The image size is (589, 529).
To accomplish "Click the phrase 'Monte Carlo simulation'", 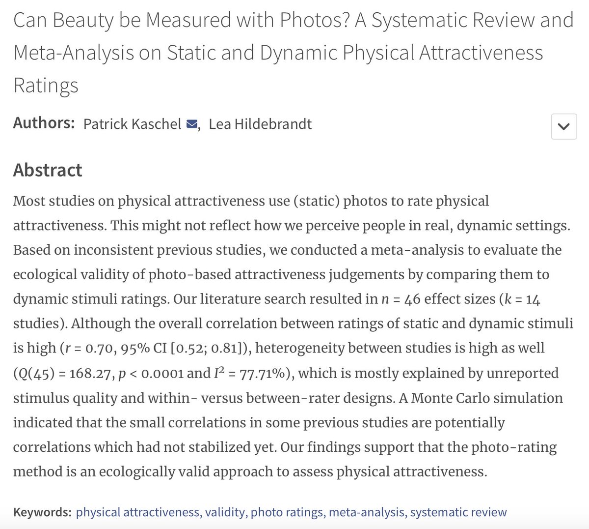I will tap(487, 398).
